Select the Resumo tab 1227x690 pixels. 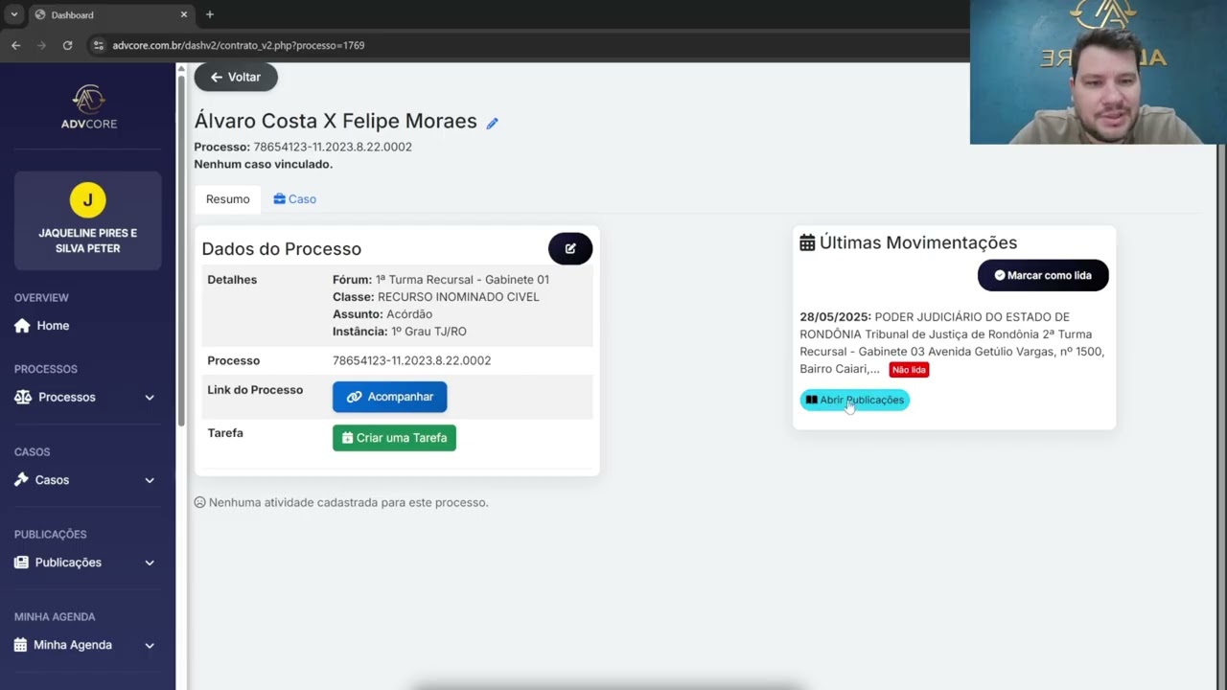227,199
